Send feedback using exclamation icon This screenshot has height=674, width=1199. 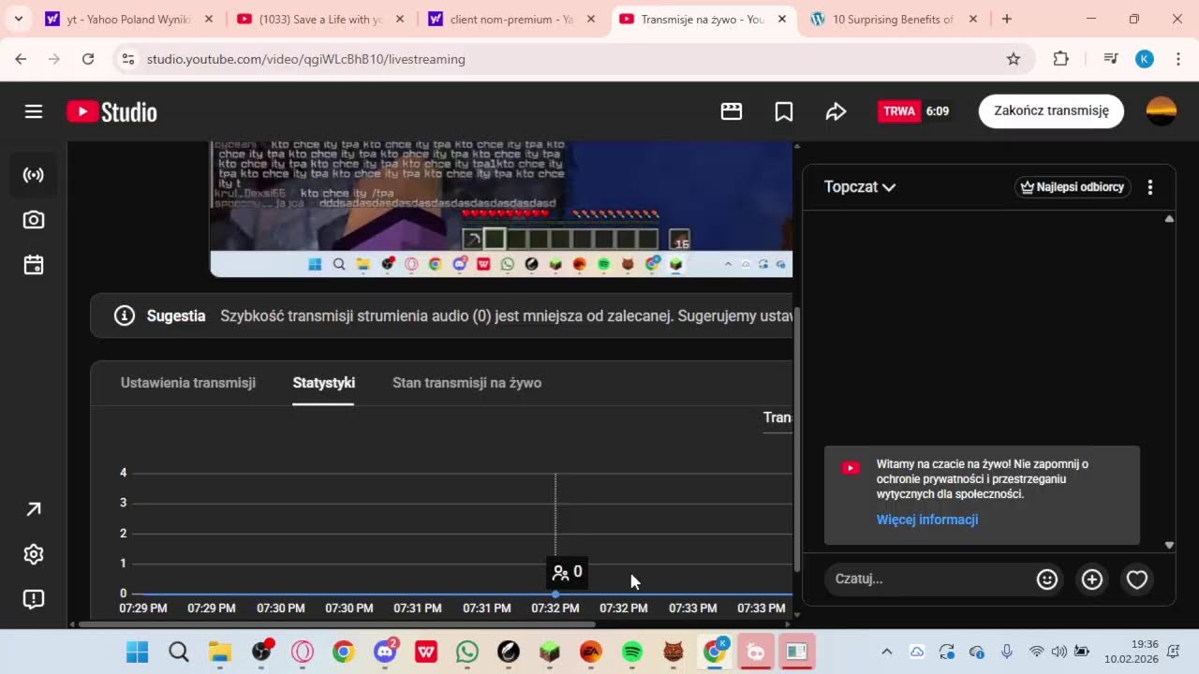34,599
